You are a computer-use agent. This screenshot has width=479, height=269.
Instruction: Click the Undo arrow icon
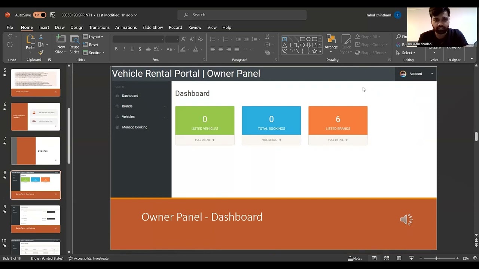tap(10, 37)
